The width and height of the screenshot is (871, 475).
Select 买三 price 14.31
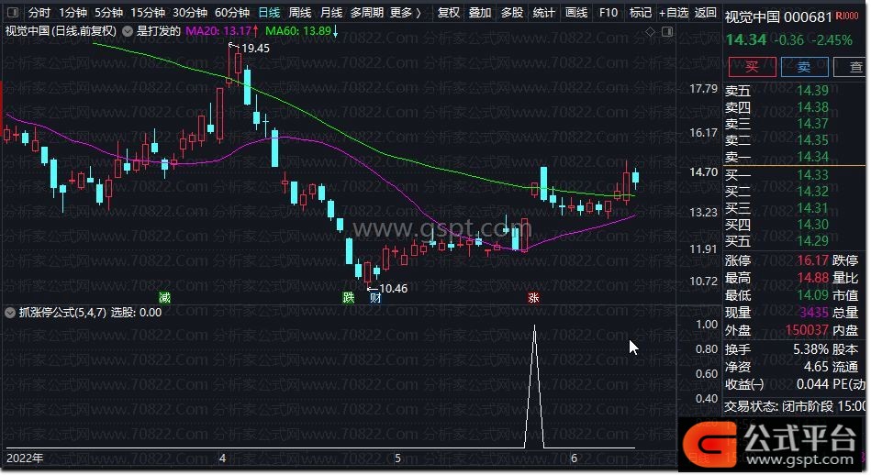812,208
